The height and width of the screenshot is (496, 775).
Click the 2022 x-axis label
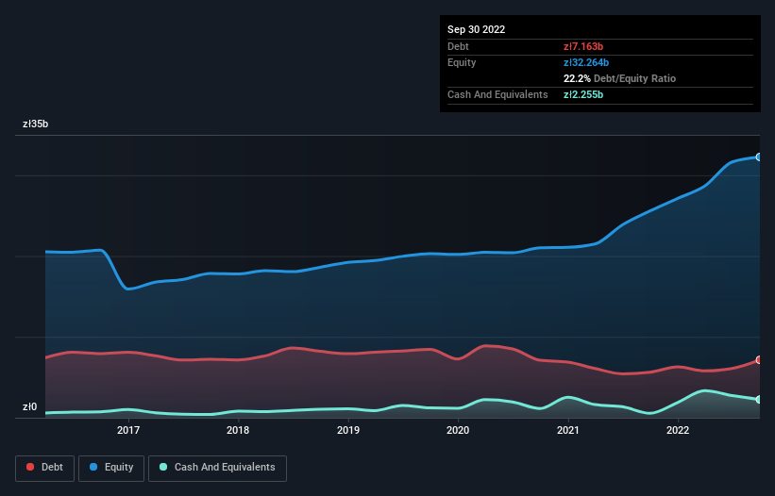(678, 430)
